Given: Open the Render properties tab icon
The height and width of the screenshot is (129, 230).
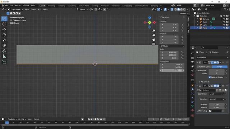Looking at the screenshot, I should pyautogui.click(x=193, y=58).
